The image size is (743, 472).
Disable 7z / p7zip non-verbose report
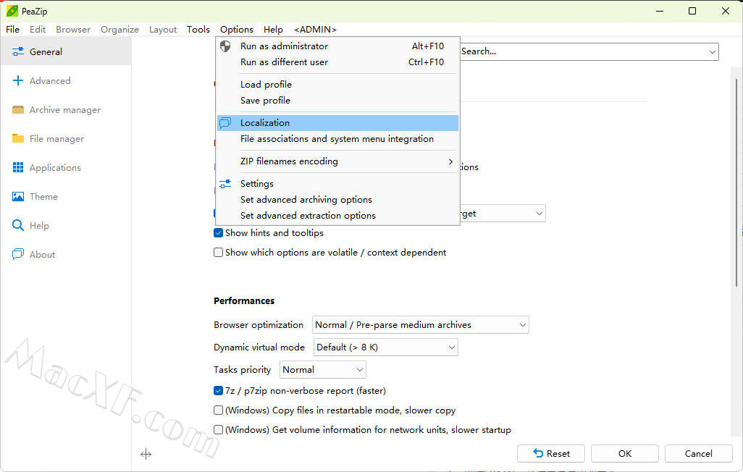click(218, 390)
